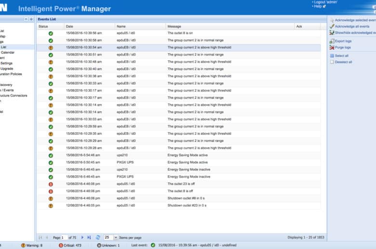
Task: Click the Show/hide acknowledged events icon
Action: click(x=332, y=33)
